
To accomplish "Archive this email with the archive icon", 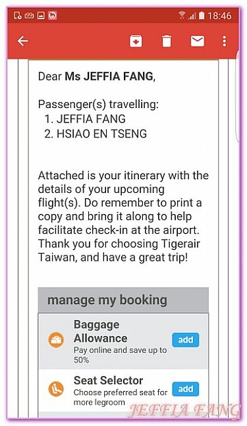I will pyautogui.click(x=136, y=41).
